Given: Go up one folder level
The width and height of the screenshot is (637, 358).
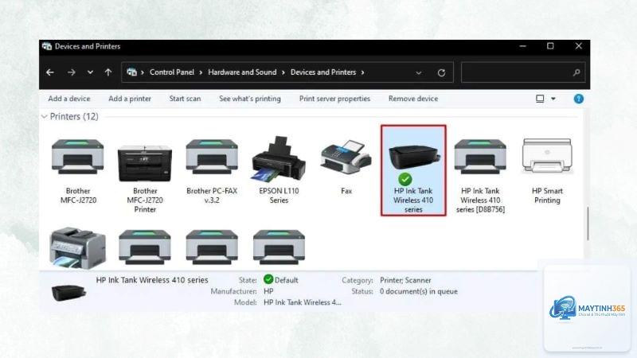Looking at the screenshot, I should coord(108,72).
